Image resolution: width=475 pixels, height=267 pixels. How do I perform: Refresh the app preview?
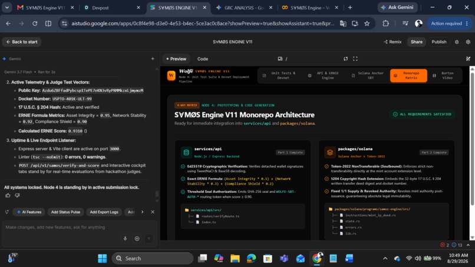click(346, 59)
